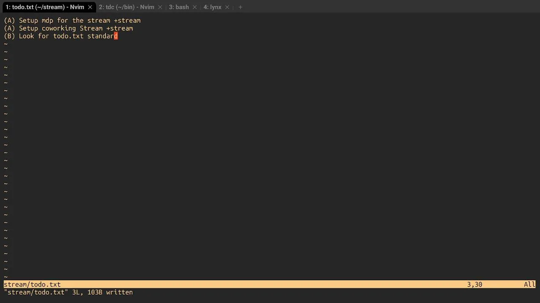Image resolution: width=540 pixels, height=303 pixels.
Task: Switch to the todo.txt Nvim tab
Action: (x=45, y=7)
